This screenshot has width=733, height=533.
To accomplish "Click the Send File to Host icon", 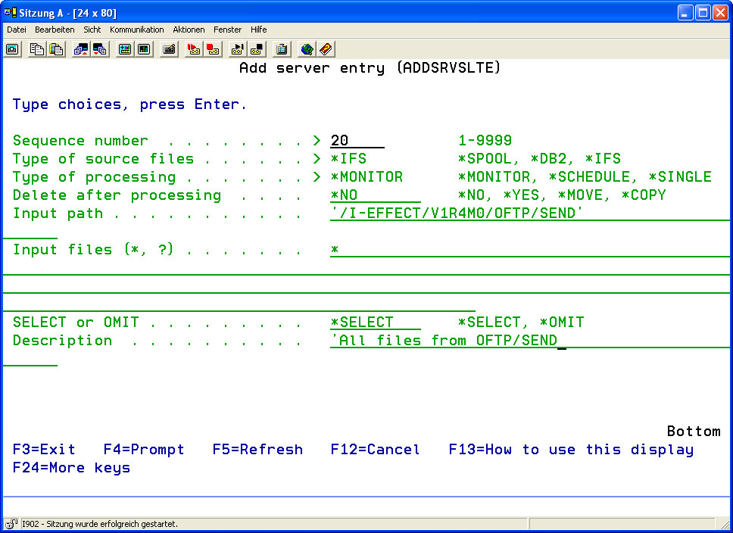I will pyautogui.click(x=80, y=49).
